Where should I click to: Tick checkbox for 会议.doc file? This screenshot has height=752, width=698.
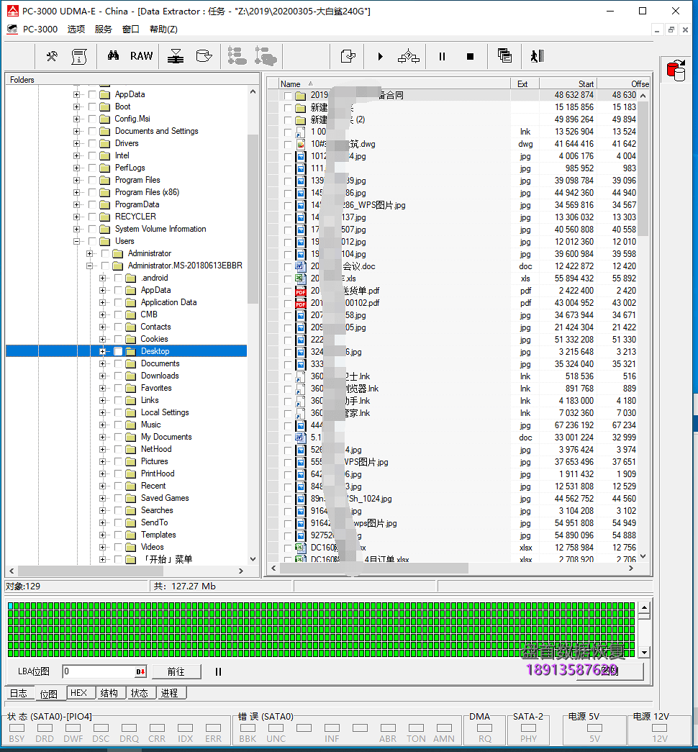(x=288, y=267)
